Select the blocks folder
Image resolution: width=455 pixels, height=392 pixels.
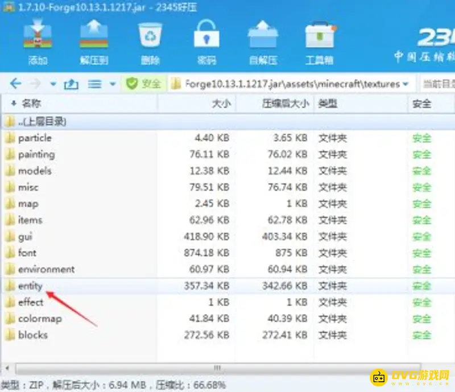(x=32, y=335)
